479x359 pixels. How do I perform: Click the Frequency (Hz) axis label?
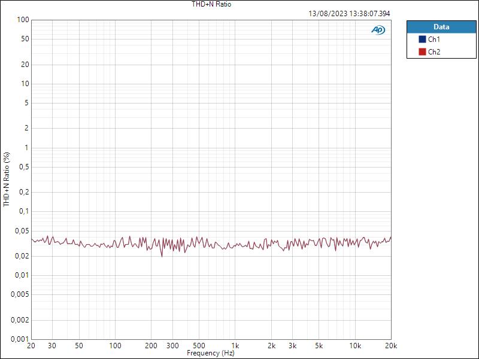click(x=210, y=352)
